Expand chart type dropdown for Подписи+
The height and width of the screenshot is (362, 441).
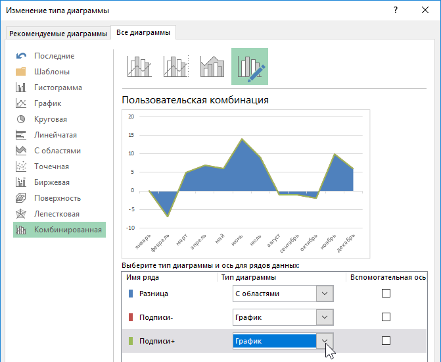(325, 341)
